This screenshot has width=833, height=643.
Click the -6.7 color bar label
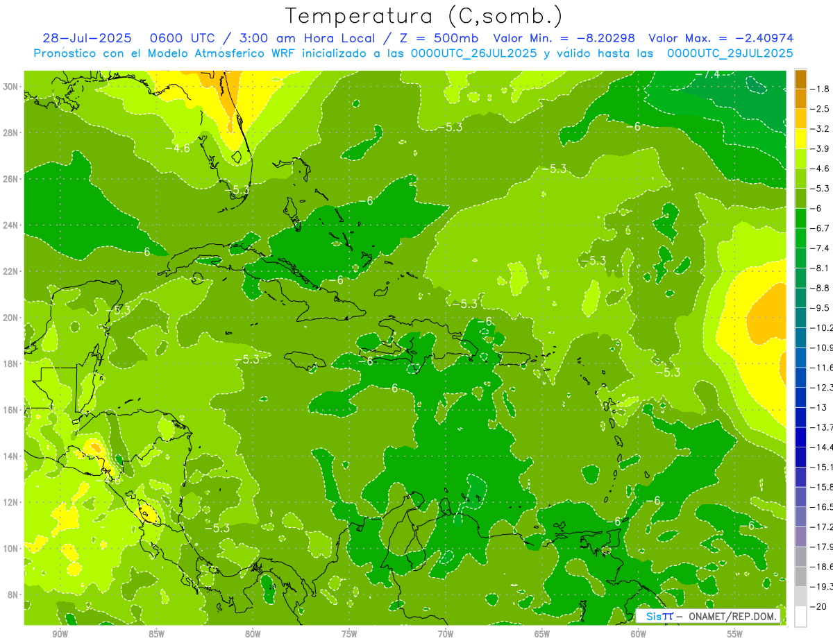pyautogui.click(x=821, y=228)
